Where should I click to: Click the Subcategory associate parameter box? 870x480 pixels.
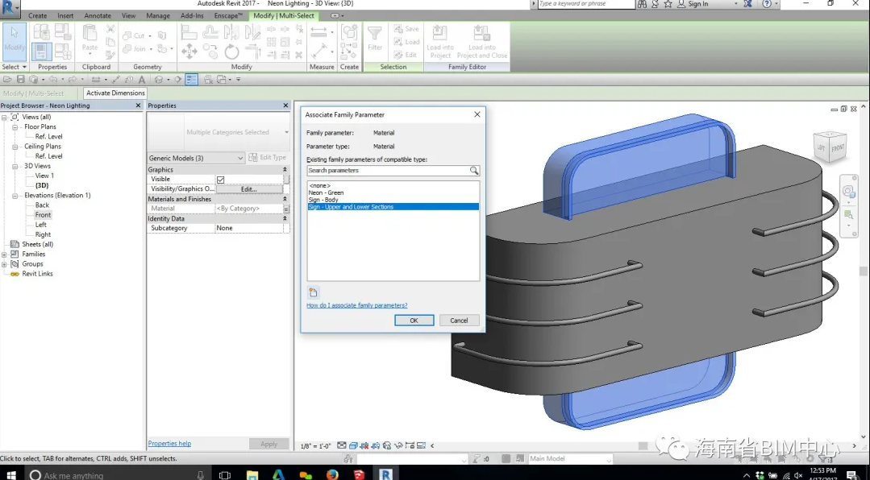pos(286,228)
